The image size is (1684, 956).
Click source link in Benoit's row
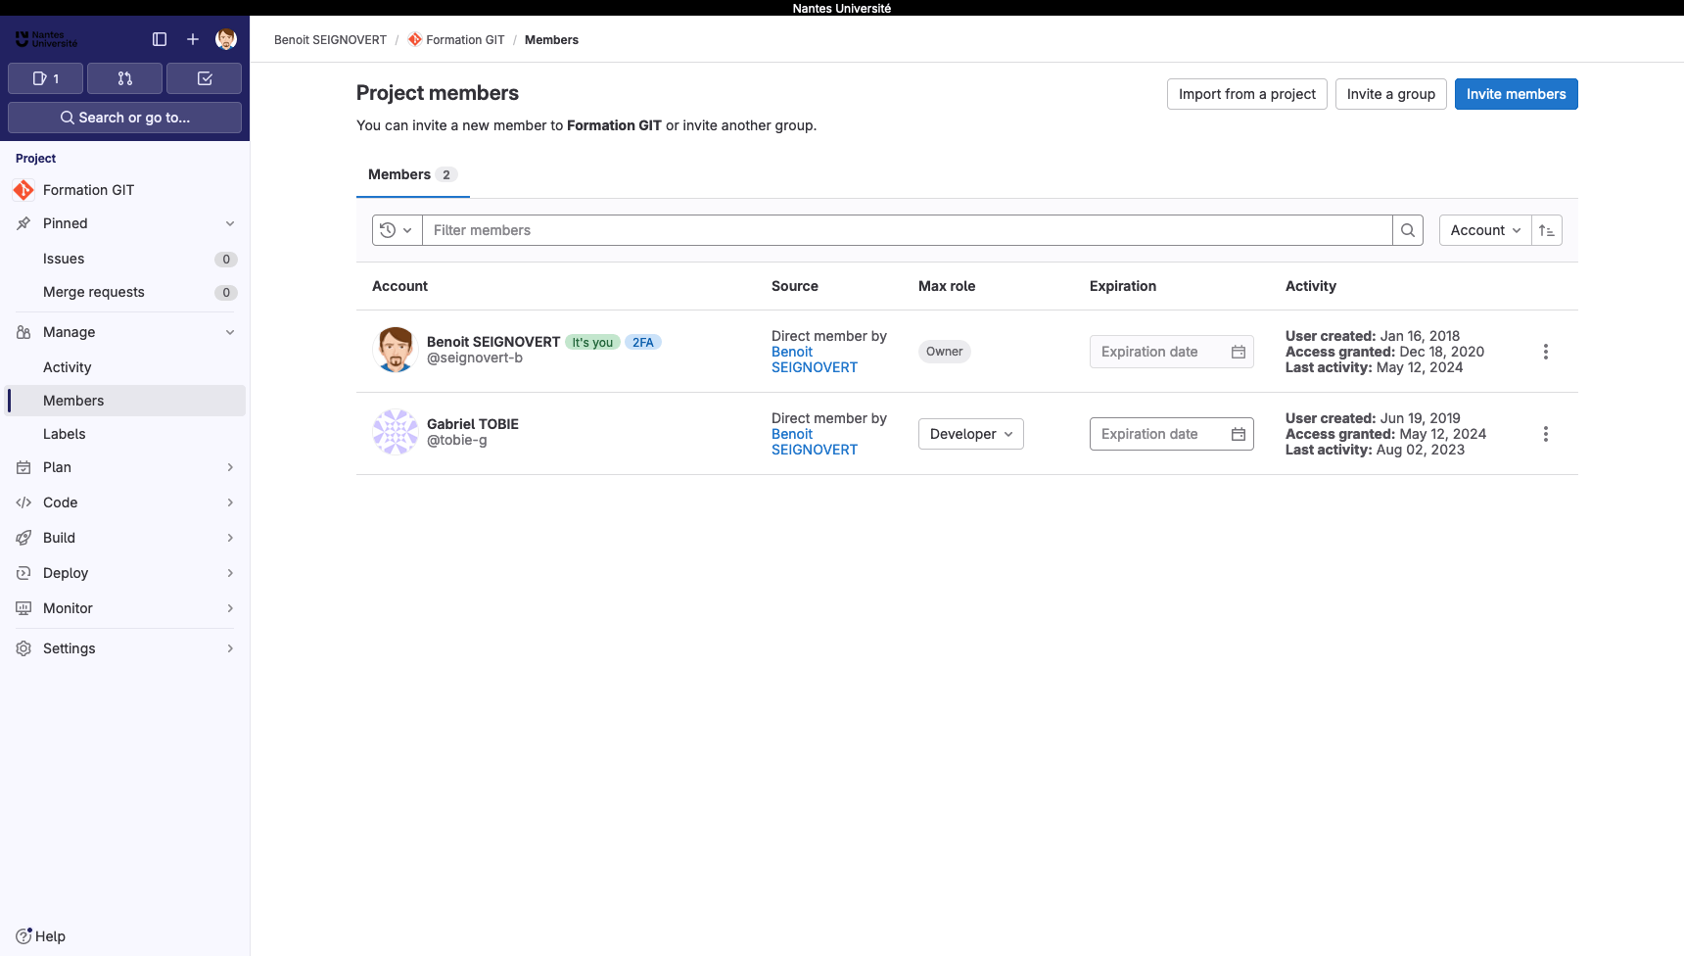click(815, 359)
